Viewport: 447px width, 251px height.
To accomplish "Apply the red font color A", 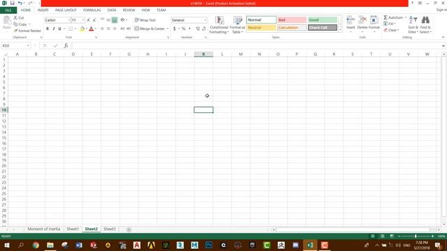I will 91,29.
